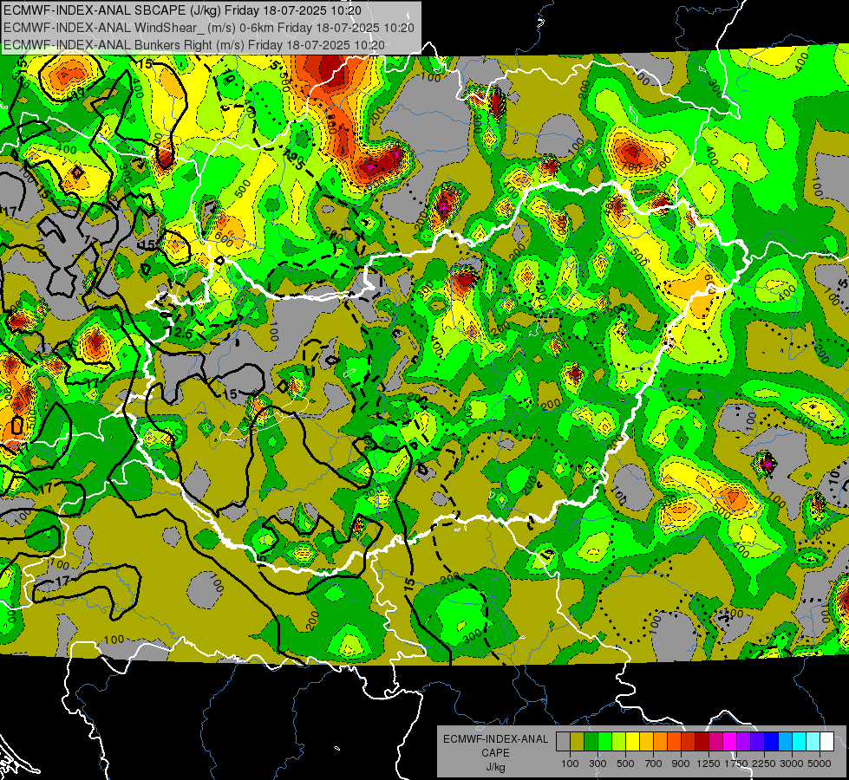Click the 700 tick label on legend
The image size is (849, 780).
[x=654, y=764]
